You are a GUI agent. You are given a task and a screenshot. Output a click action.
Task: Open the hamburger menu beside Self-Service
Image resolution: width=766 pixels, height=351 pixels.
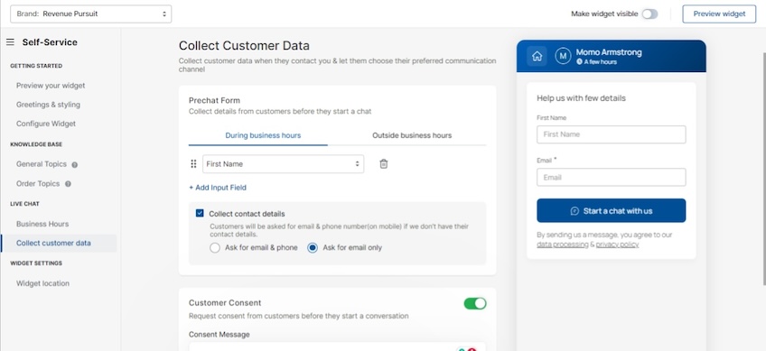pos(10,42)
